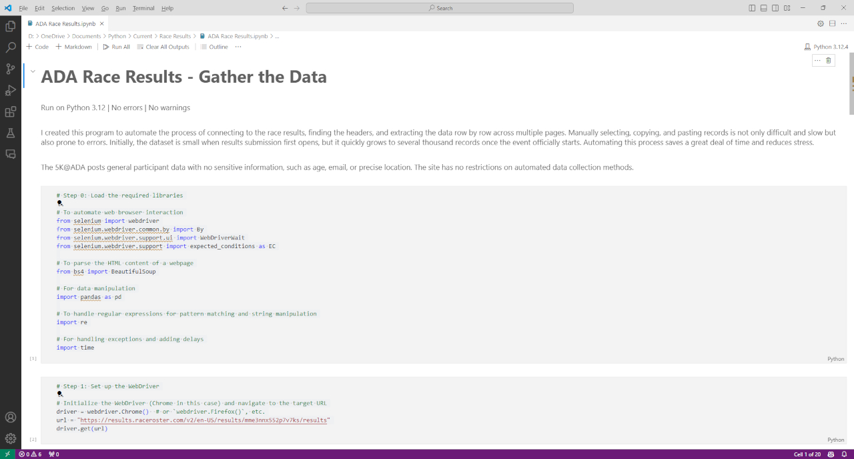Screen dimensions: 854x459
Task: Open the Extensions view
Action: click(x=10, y=111)
